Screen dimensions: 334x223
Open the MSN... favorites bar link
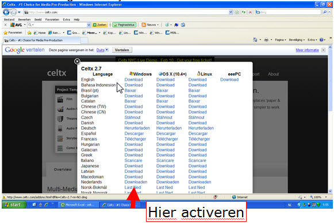(x=172, y=33)
